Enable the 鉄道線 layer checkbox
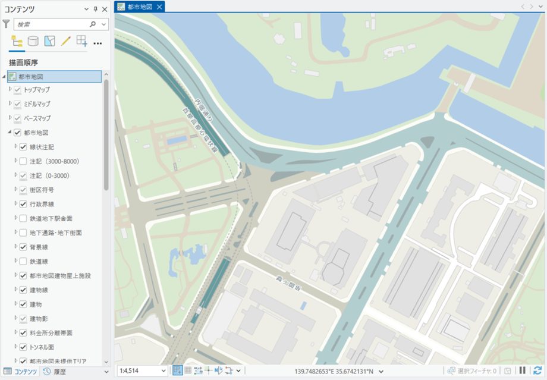Image resolution: width=547 pixels, height=380 pixels. pos(23,261)
